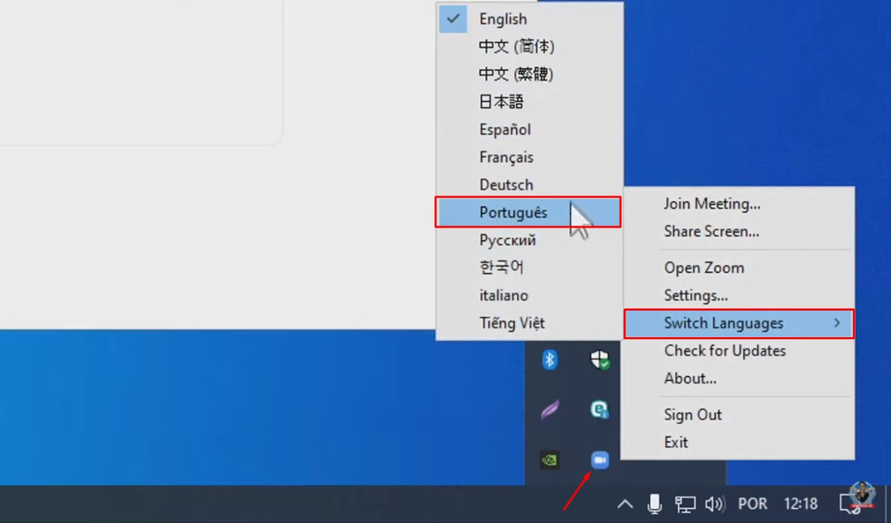
Task: Switch language to Português
Action: tap(513, 212)
